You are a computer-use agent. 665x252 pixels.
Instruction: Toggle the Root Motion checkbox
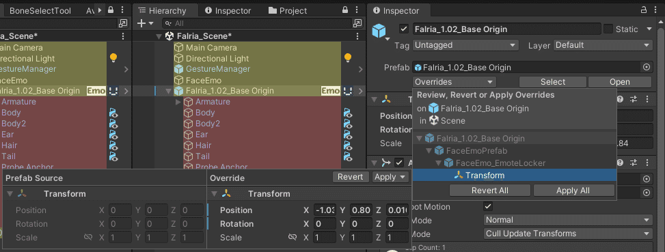[488, 207]
